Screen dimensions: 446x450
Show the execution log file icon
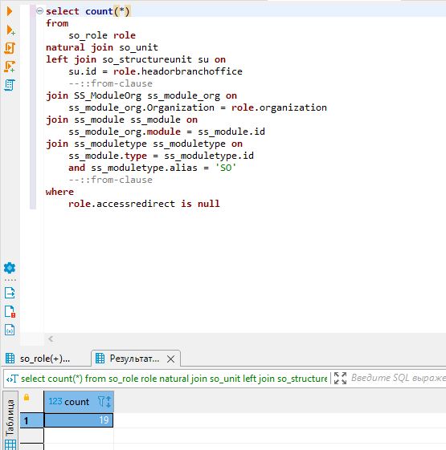(10, 311)
